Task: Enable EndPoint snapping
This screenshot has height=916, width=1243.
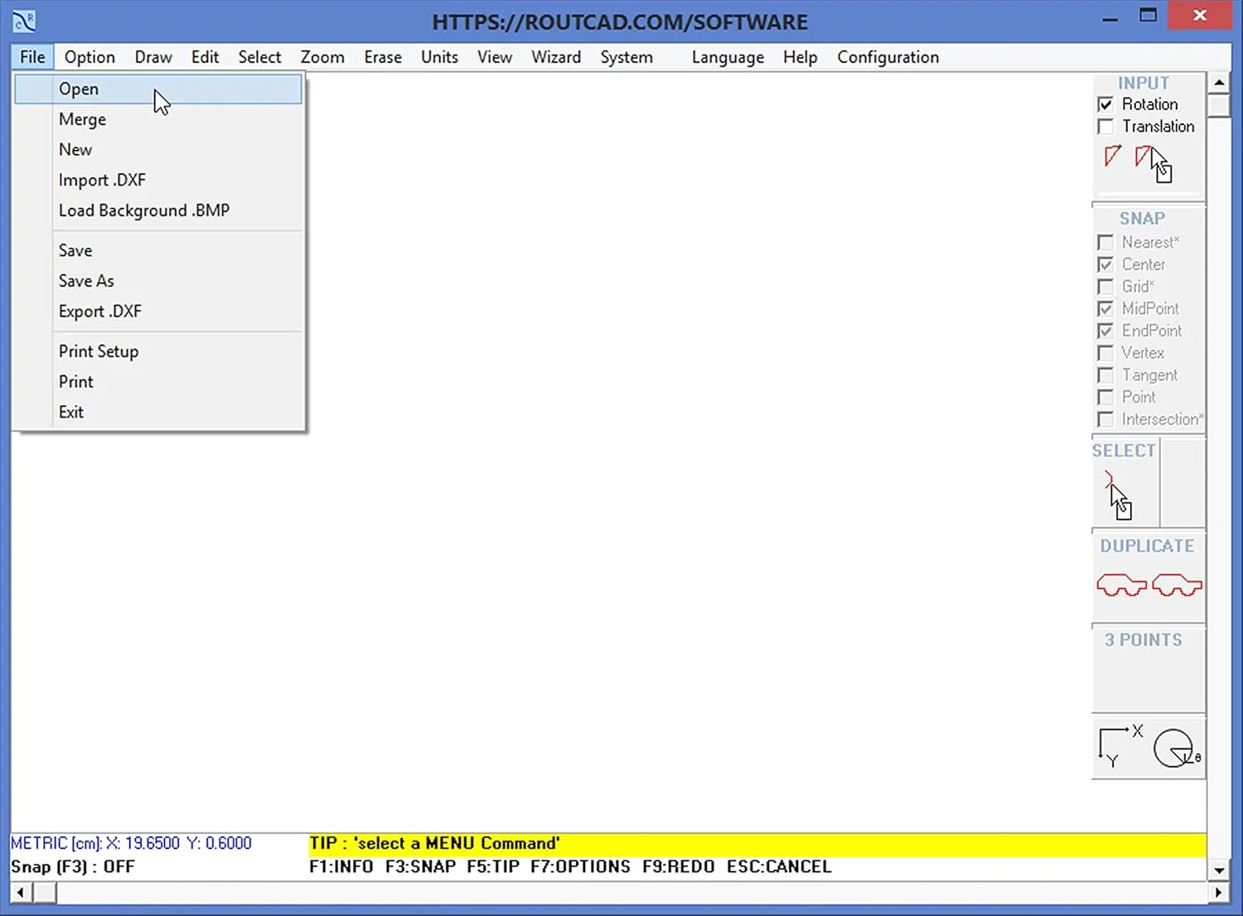Action: [x=1106, y=330]
